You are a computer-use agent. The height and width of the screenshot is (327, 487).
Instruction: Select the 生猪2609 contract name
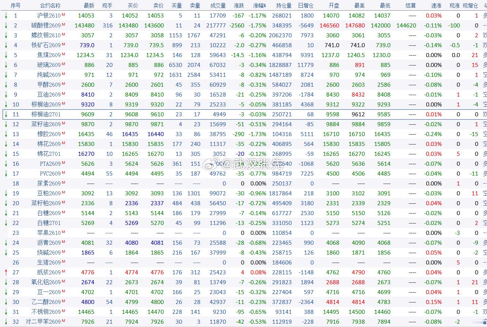(x=49, y=262)
